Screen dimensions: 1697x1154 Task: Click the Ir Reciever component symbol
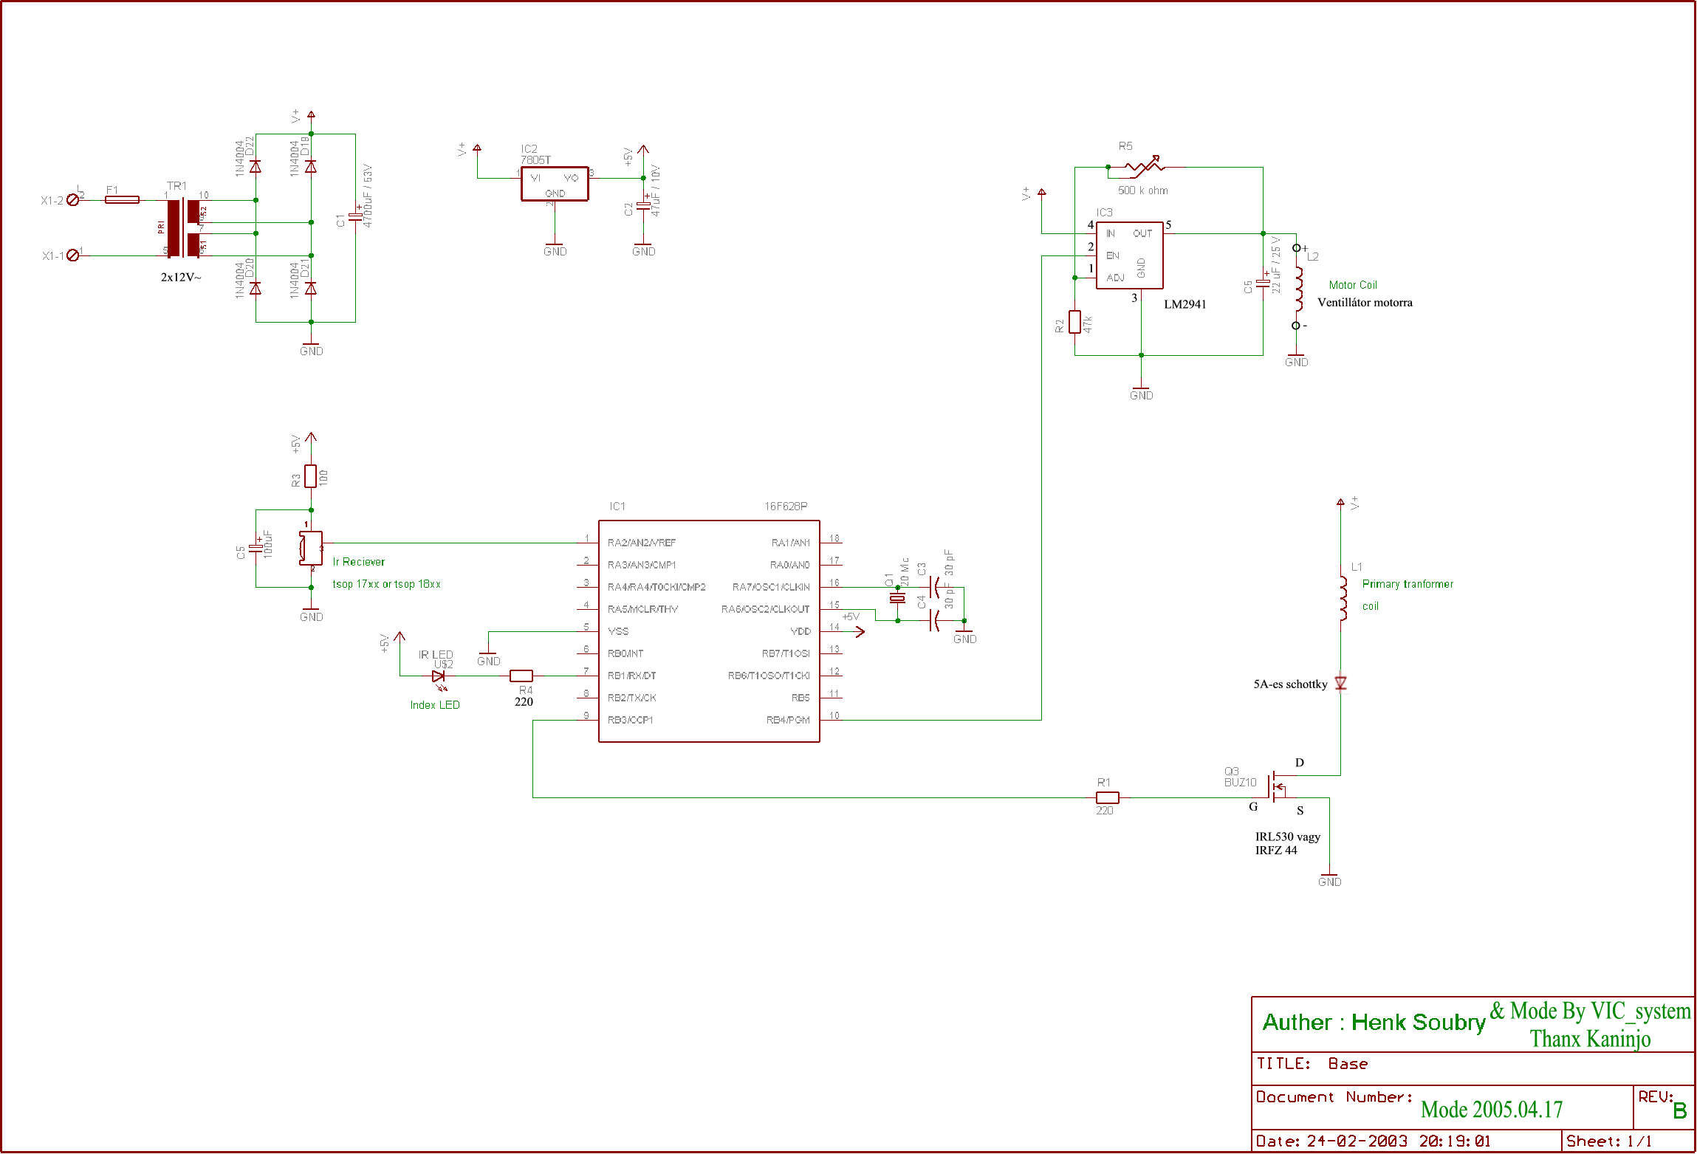311,548
